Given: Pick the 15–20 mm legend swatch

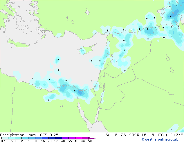Looking at the screenshot, I should (x=45, y=138).
